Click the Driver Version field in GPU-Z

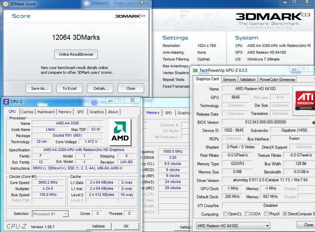tap(268, 180)
